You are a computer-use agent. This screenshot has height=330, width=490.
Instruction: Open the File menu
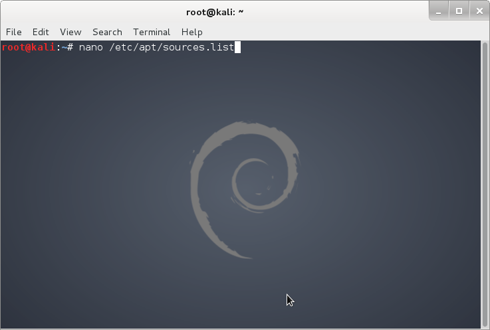[14, 32]
